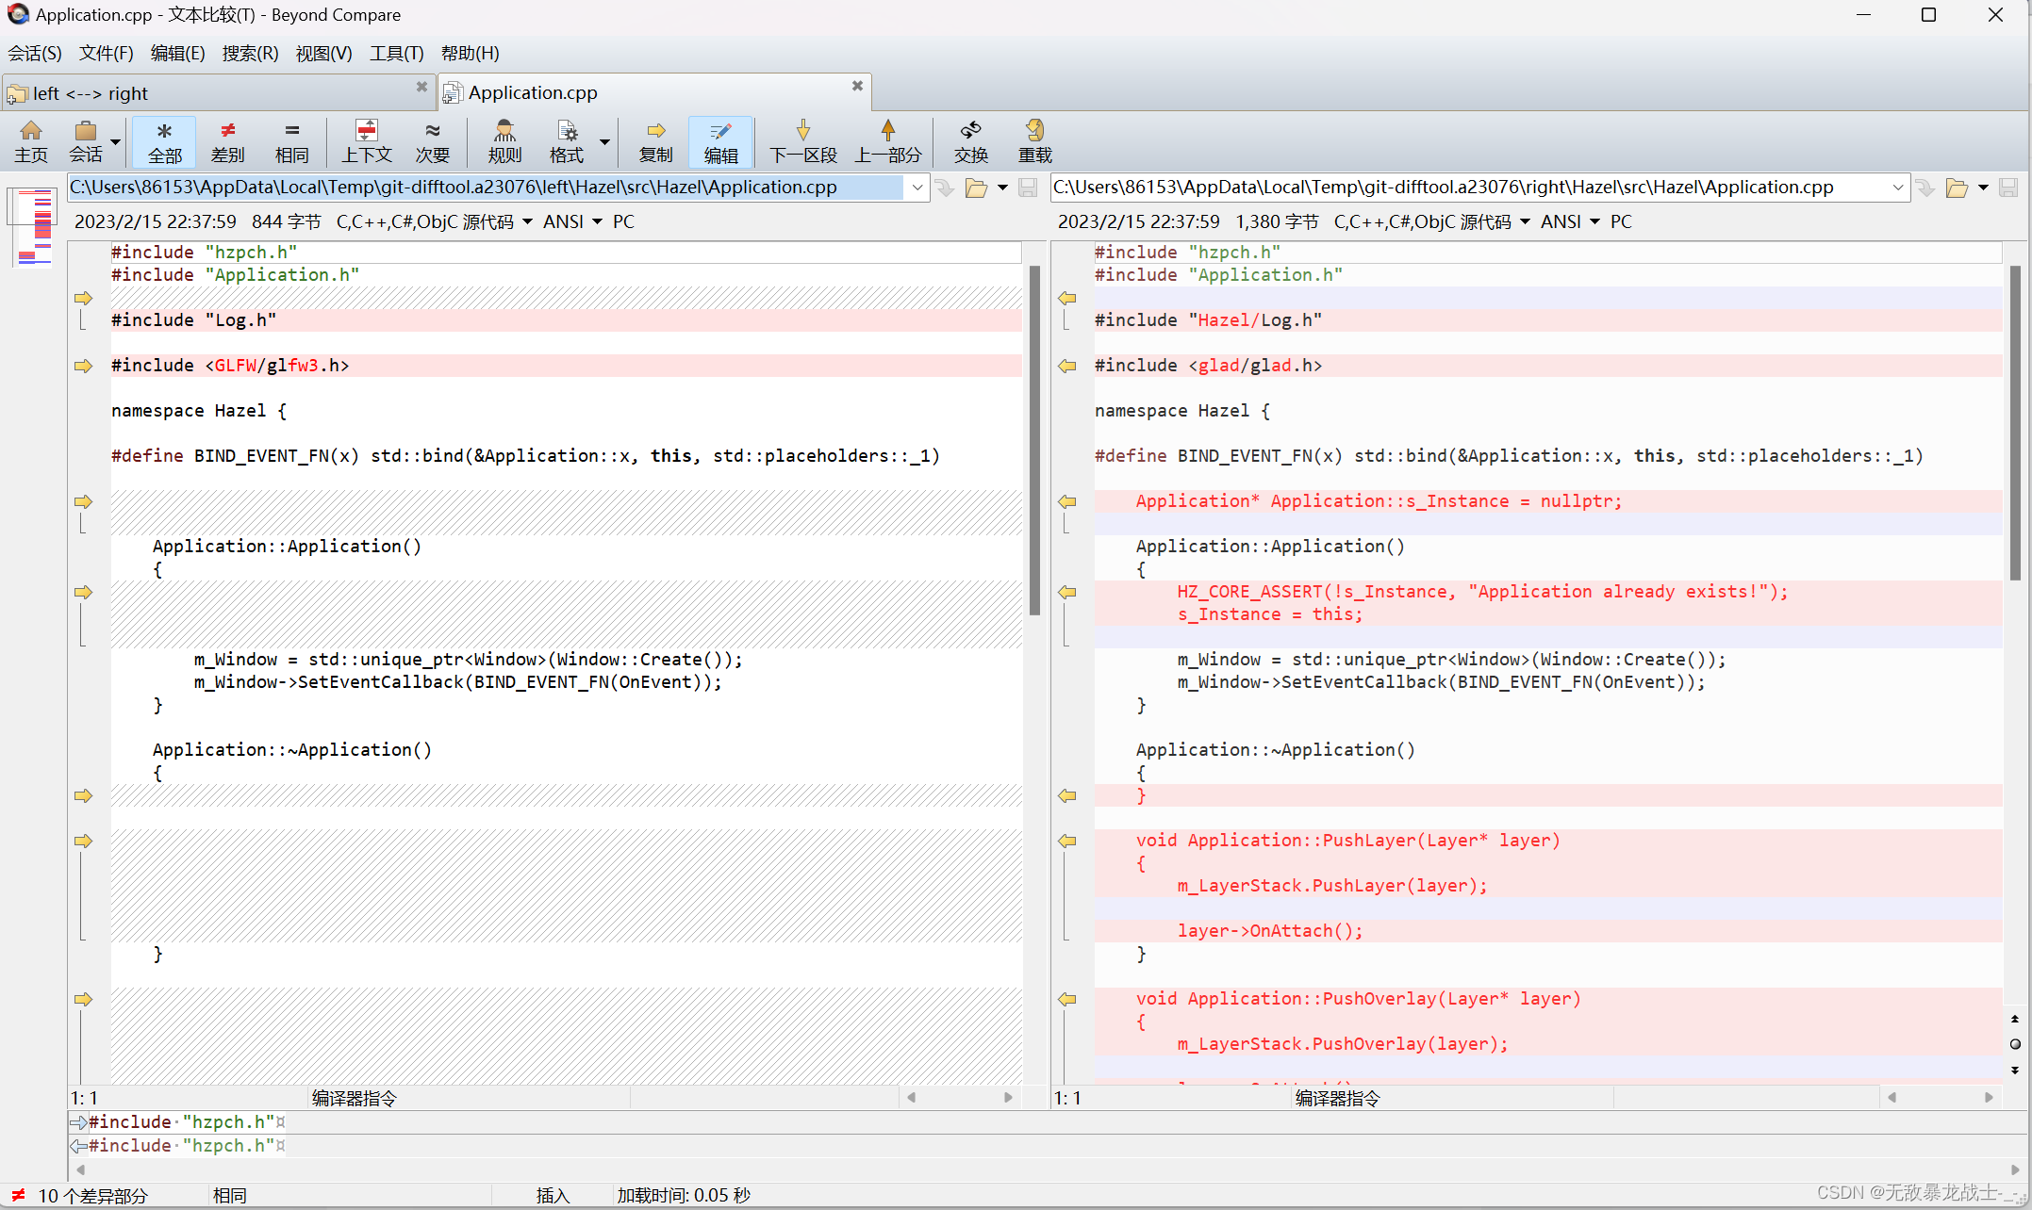The height and width of the screenshot is (1210, 2032).
Task: Copy the Log.h include line to right
Action: [83, 299]
